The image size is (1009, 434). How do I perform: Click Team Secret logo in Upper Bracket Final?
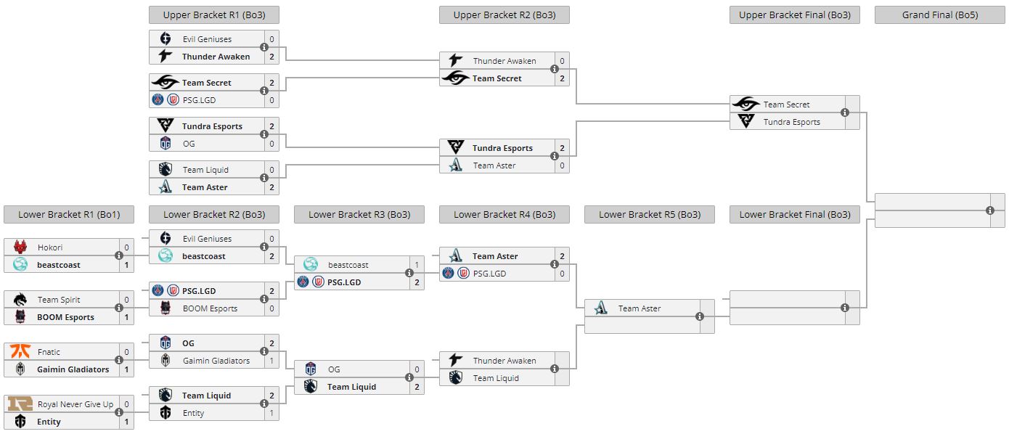pos(745,105)
